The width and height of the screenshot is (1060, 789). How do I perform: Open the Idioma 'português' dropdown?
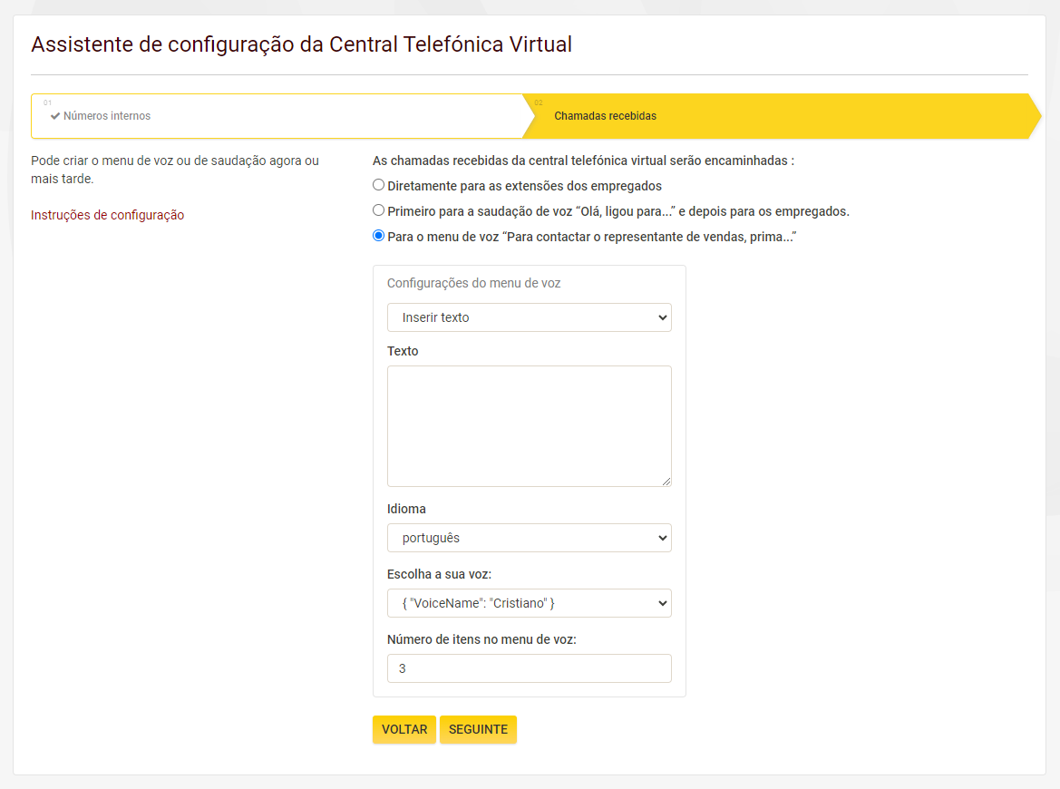(x=530, y=538)
